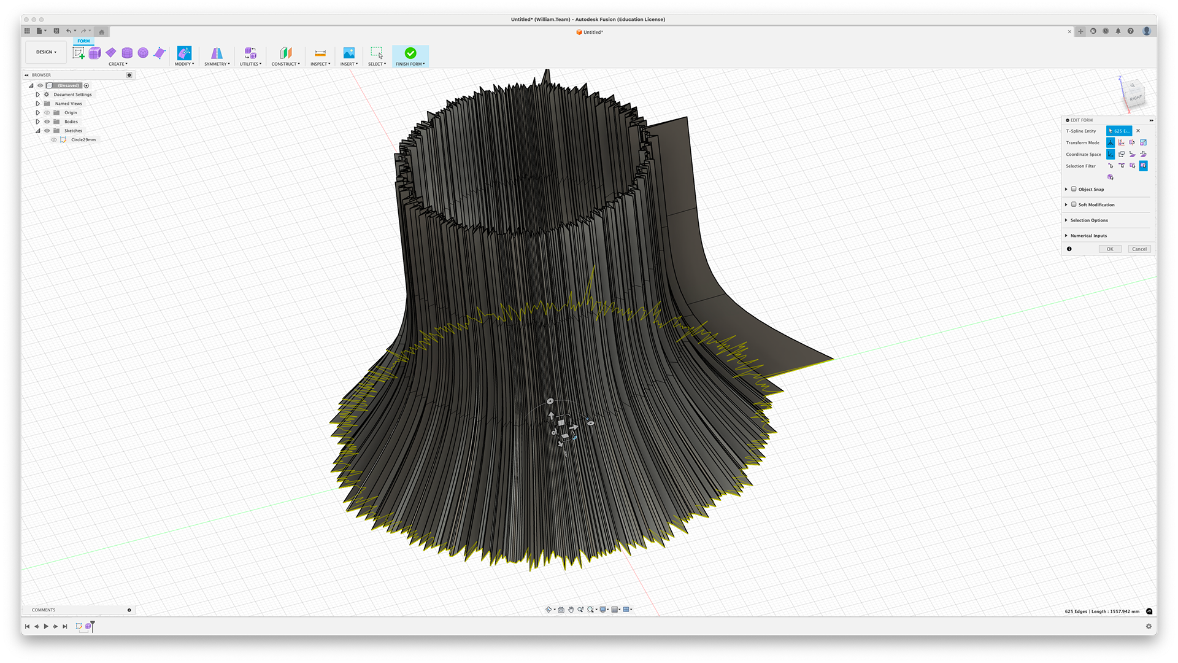Select Body selection filter icon

[1111, 177]
